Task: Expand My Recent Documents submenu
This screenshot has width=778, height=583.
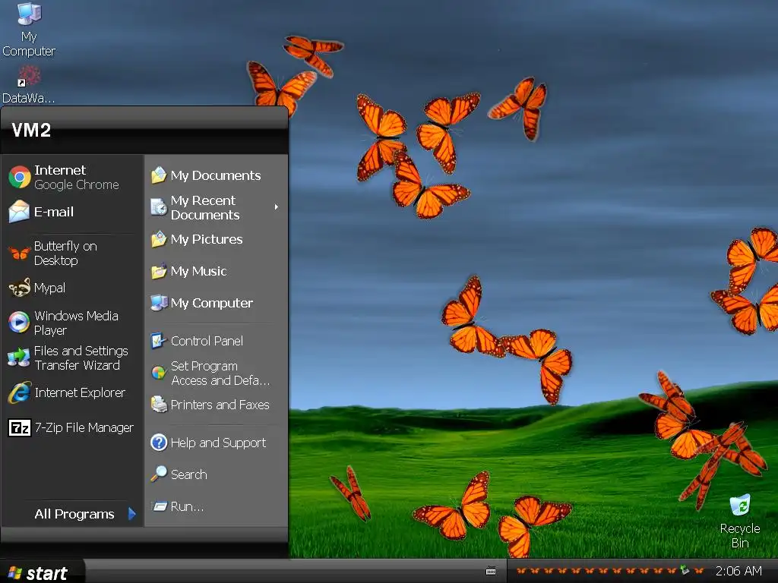Action: pos(217,207)
